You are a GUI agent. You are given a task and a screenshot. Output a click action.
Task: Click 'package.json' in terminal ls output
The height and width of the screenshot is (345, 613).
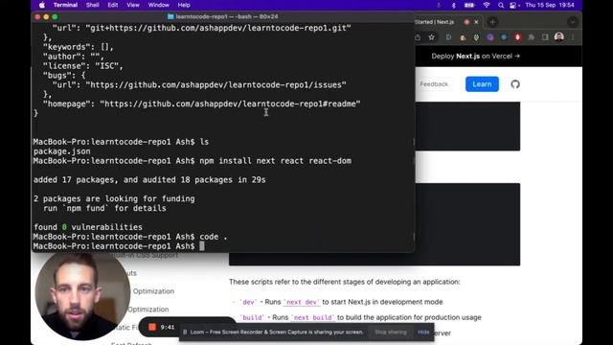pyautogui.click(x=61, y=151)
